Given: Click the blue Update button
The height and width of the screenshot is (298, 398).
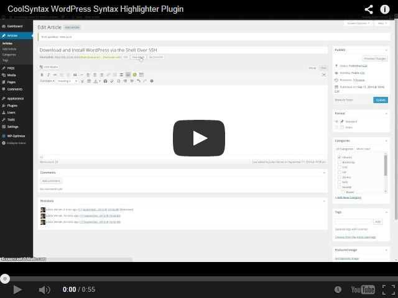Looking at the screenshot, I should click(381, 100).
